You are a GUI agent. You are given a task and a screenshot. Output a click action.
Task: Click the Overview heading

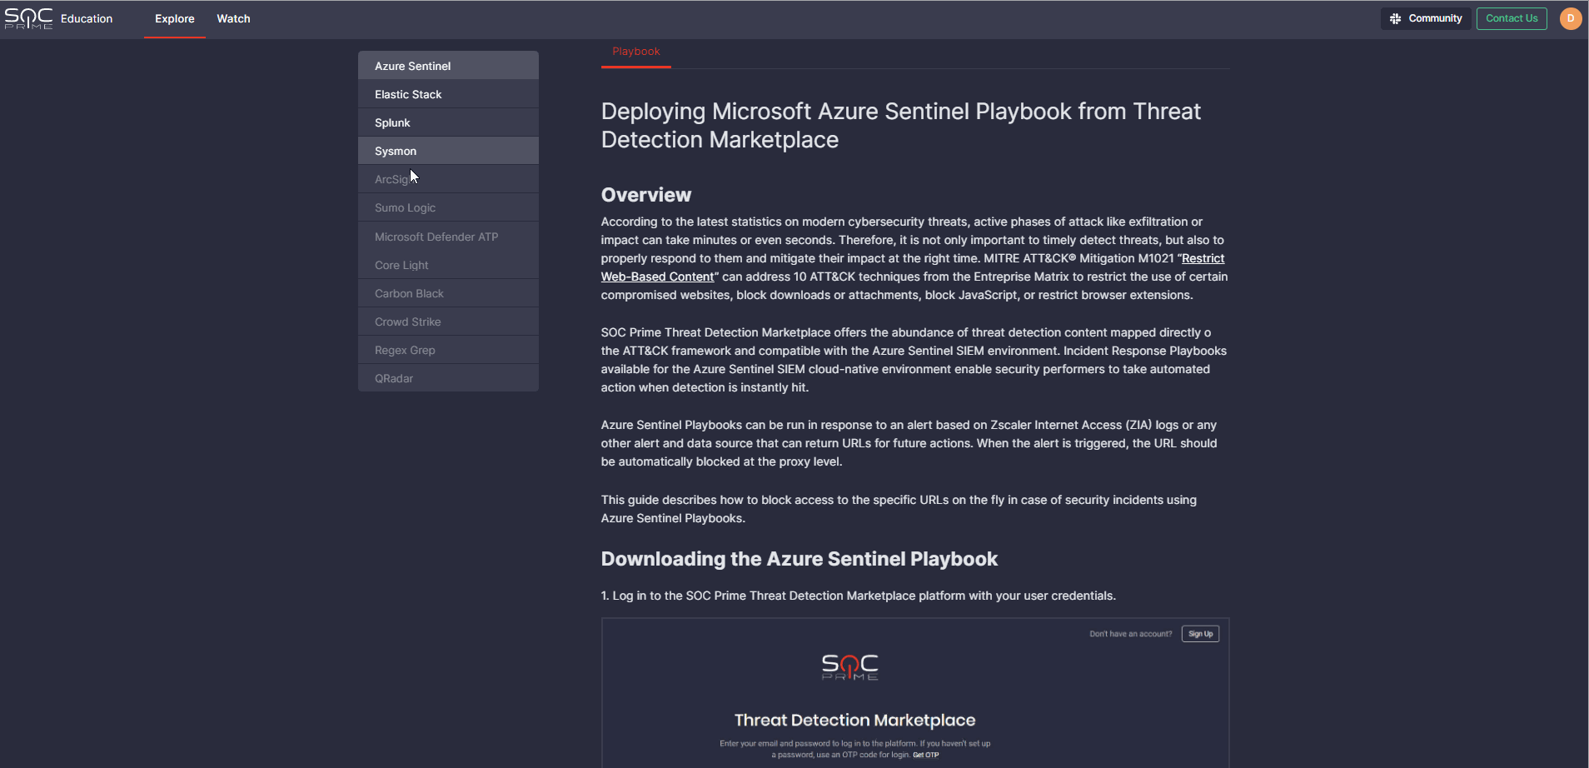point(646,195)
